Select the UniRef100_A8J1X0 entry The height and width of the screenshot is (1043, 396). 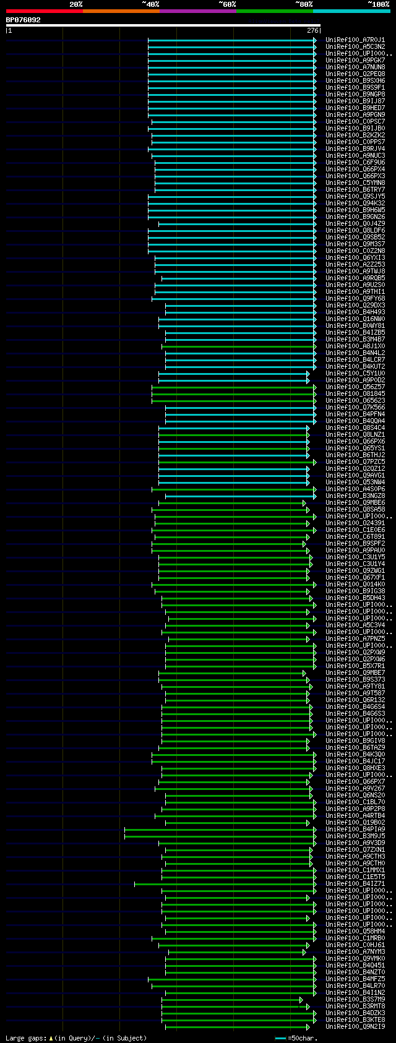point(355,346)
